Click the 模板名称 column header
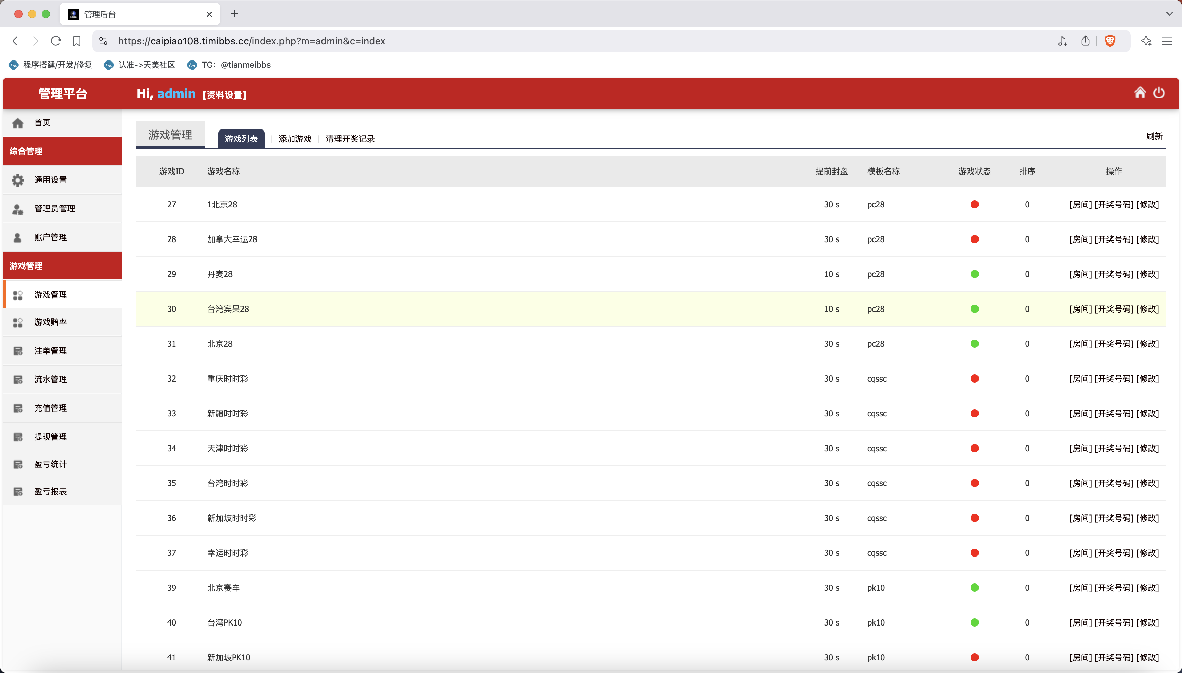Screen dimensions: 1182x673 click(884, 171)
